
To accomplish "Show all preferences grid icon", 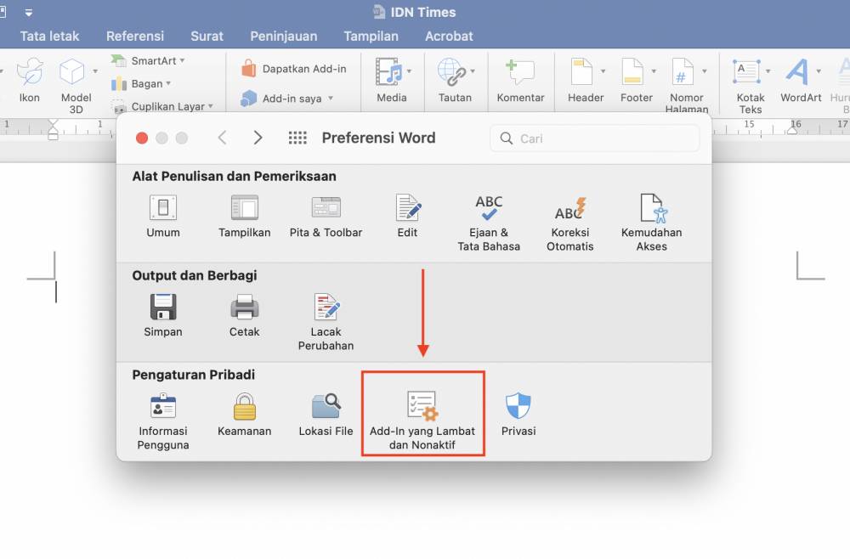I will coord(297,138).
